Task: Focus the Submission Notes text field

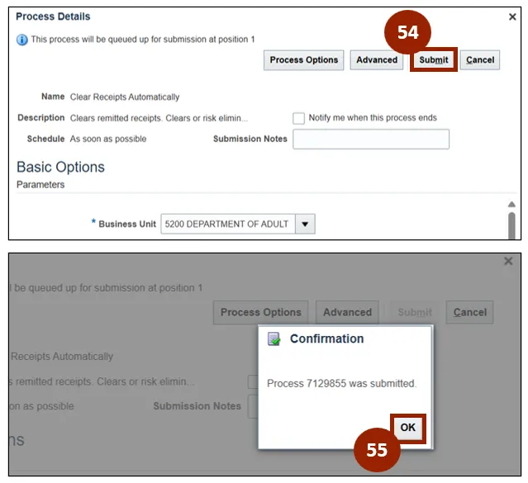Action: coord(371,140)
